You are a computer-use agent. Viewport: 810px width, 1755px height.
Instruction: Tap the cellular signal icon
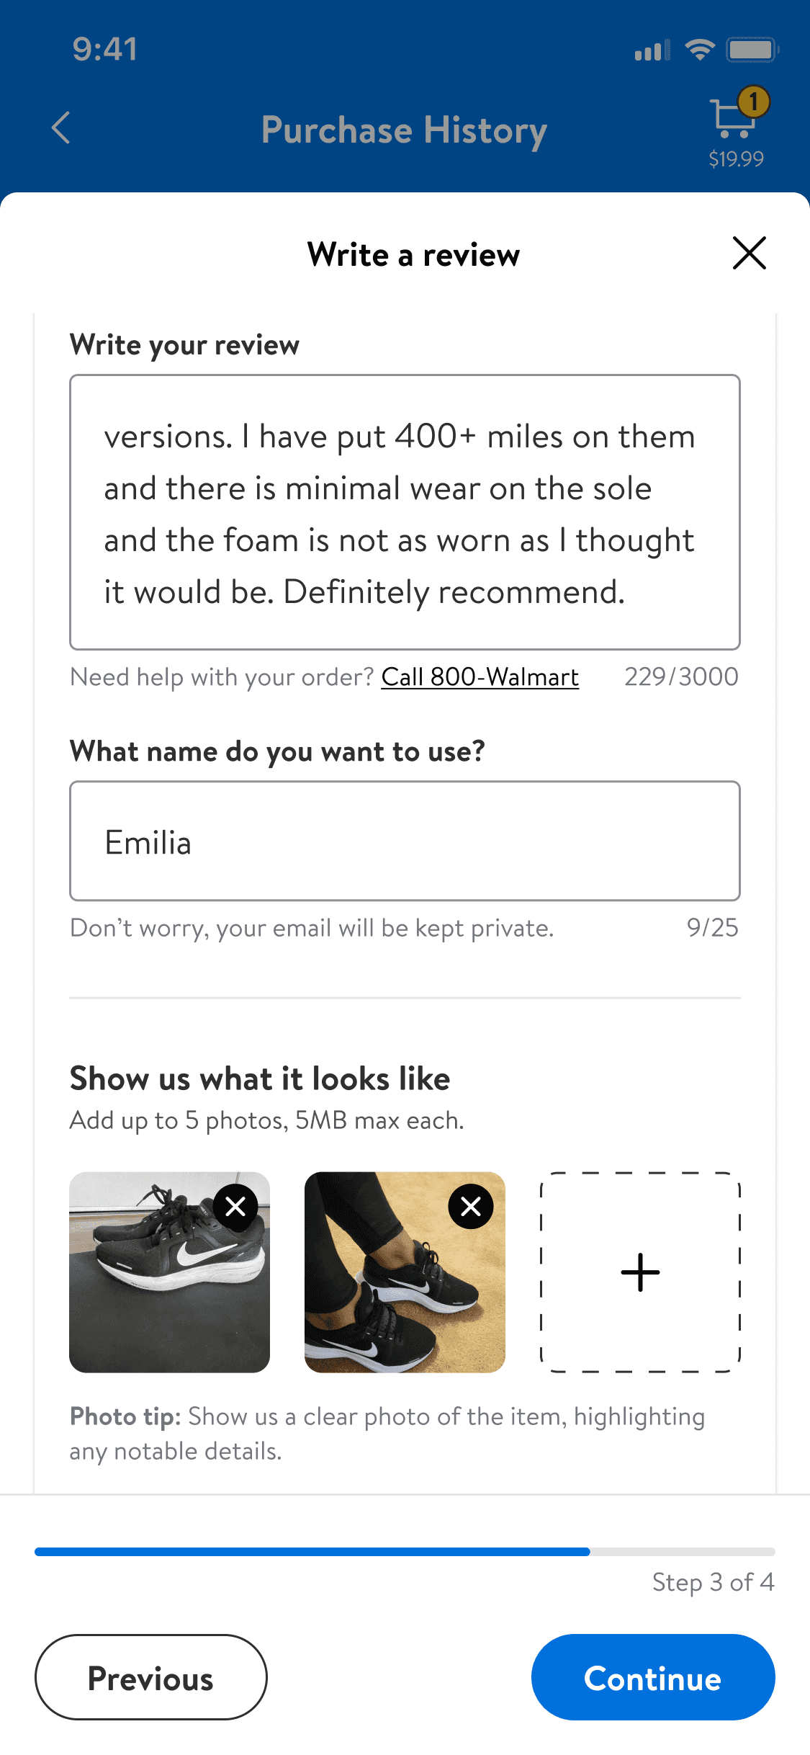[652, 50]
